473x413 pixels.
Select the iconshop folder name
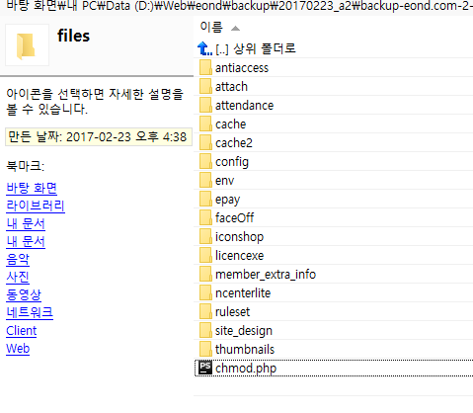(x=239, y=237)
